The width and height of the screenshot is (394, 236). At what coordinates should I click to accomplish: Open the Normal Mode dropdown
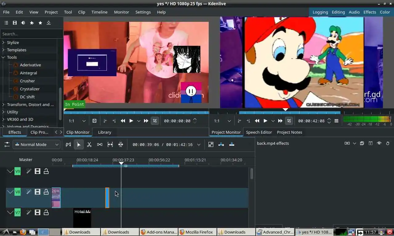point(36,144)
